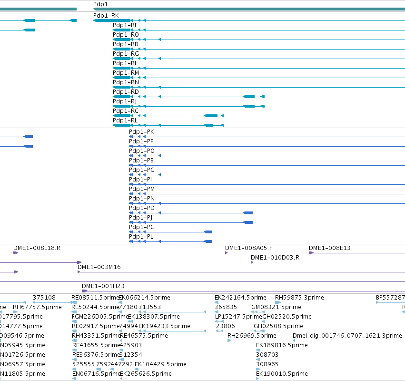The image size is (405, 381).
Task: Select EST EK189816.5prime
Action: [x=282, y=345]
